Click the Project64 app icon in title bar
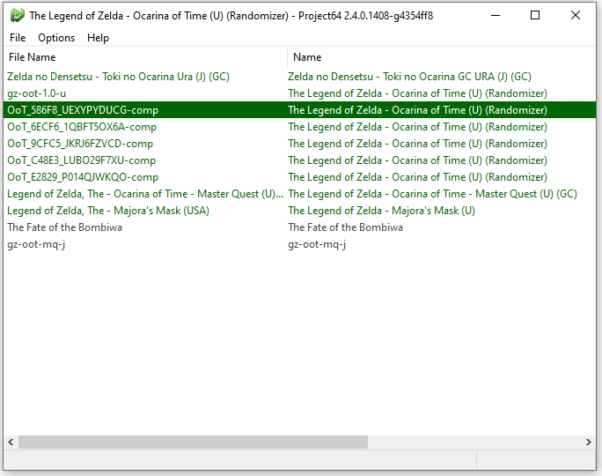 (17, 15)
